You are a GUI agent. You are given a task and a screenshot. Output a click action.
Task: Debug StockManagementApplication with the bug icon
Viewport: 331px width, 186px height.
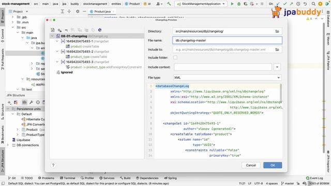tap(239, 4)
